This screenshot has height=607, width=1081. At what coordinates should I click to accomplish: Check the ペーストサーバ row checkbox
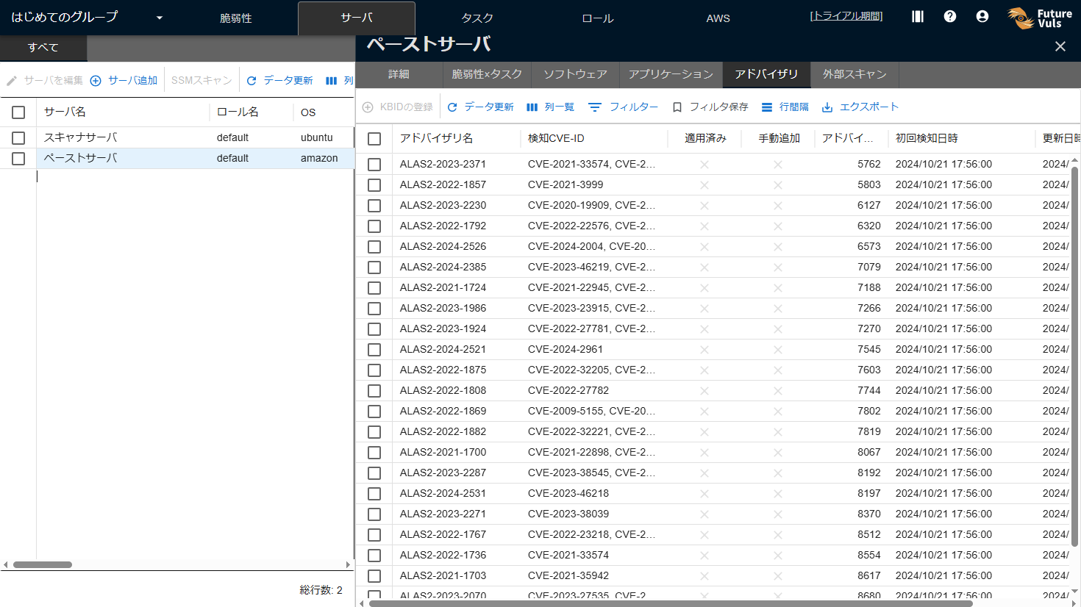[18, 159]
